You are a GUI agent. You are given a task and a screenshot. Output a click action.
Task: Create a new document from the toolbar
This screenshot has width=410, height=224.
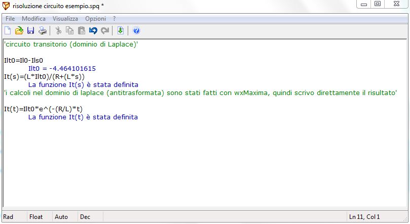pyautogui.click(x=8, y=30)
